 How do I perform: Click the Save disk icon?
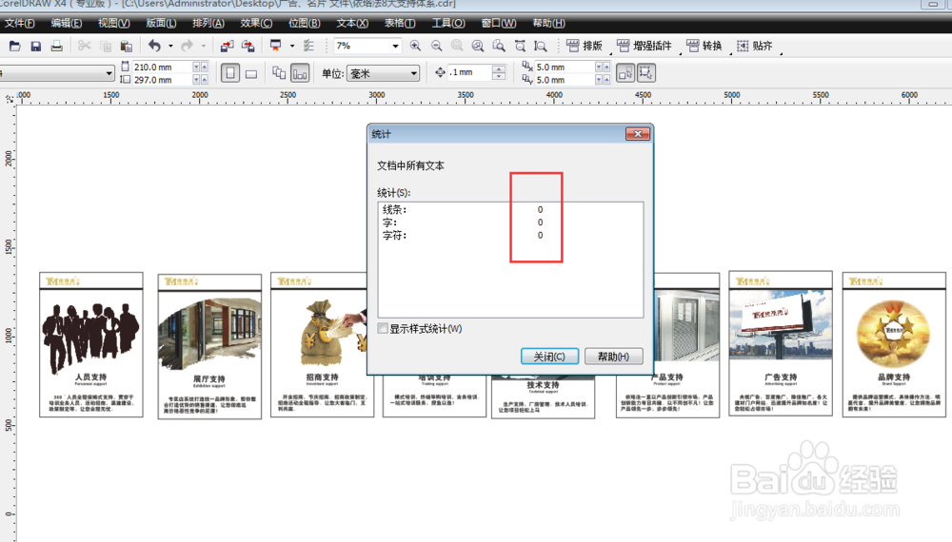36,46
